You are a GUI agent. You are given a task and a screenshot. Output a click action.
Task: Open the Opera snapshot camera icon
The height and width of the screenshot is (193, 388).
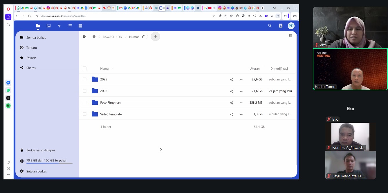coord(232,16)
